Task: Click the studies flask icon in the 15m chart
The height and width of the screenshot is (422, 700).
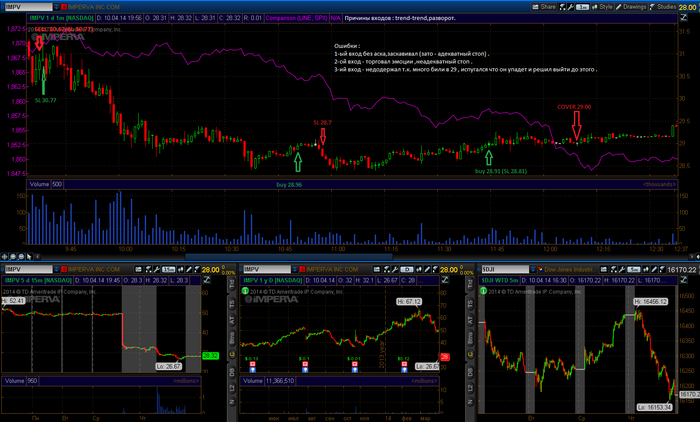Action: tap(197, 269)
